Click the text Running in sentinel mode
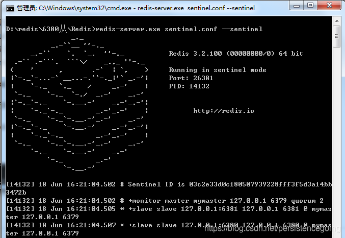The width and height of the screenshot is (345, 238). (x=218, y=70)
